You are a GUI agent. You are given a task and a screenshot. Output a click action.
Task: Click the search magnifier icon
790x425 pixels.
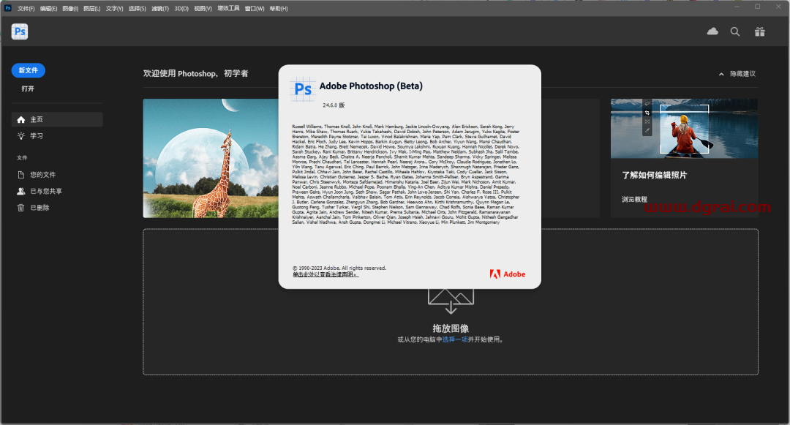735,31
